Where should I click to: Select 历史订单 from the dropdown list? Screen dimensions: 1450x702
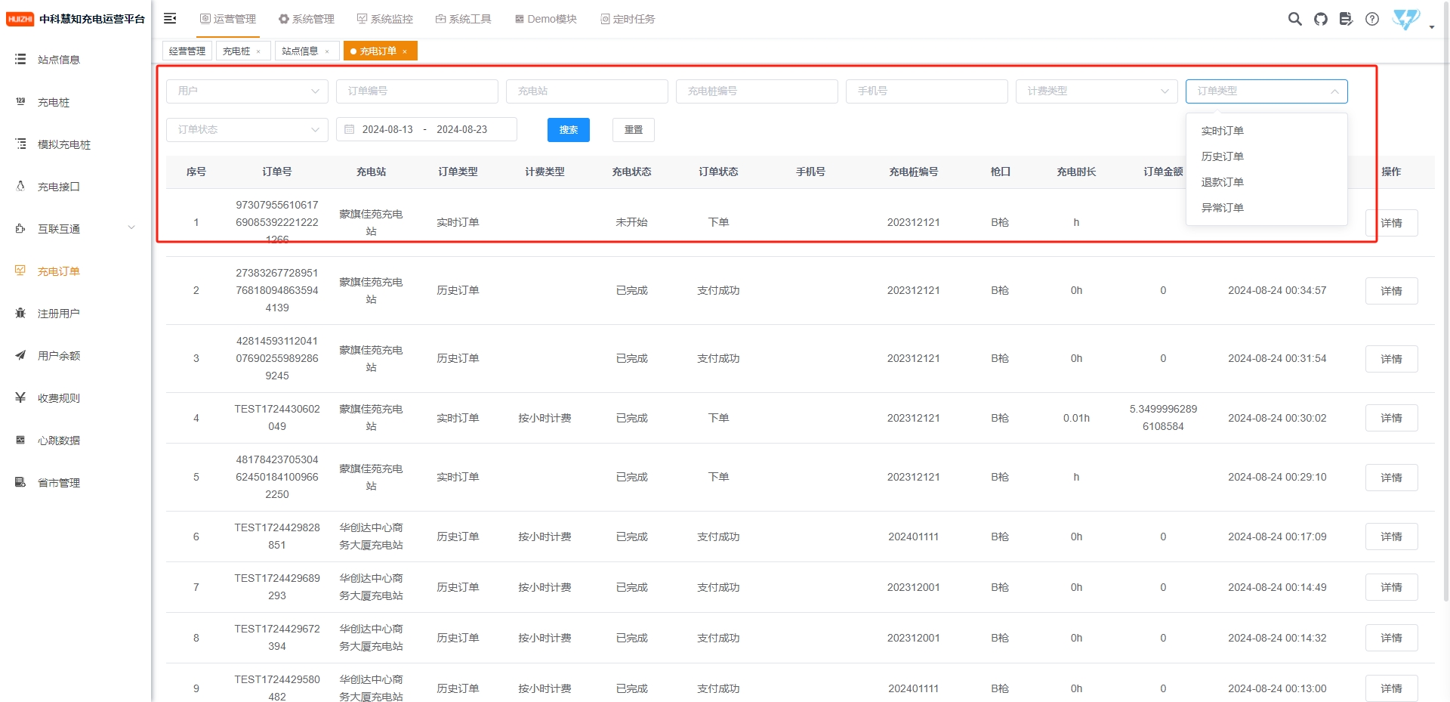click(1266, 156)
